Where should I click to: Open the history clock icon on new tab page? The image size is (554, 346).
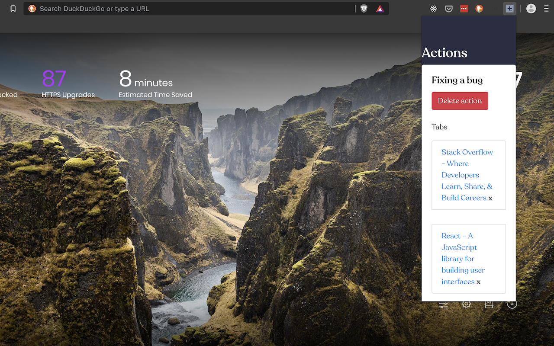coord(512,304)
